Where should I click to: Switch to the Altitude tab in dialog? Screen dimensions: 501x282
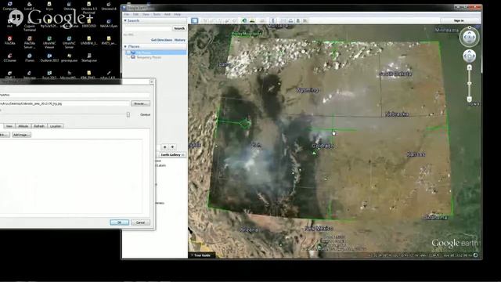click(23, 126)
